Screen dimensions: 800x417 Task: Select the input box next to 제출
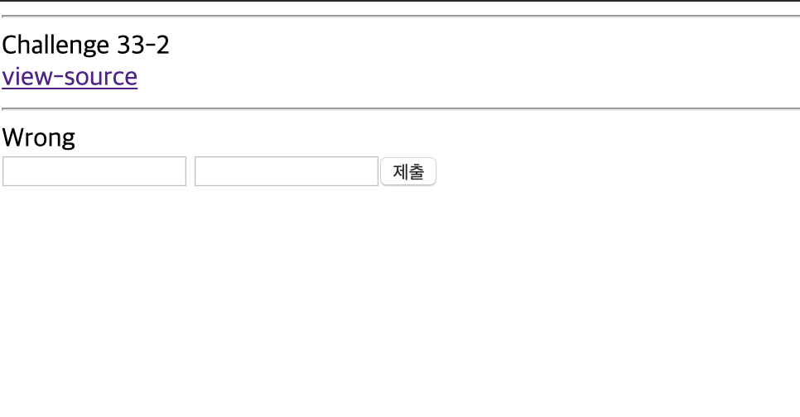coord(287,171)
